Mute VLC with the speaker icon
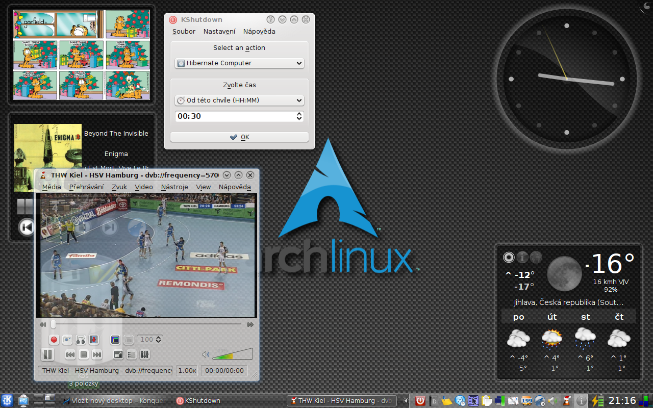 coord(206,354)
